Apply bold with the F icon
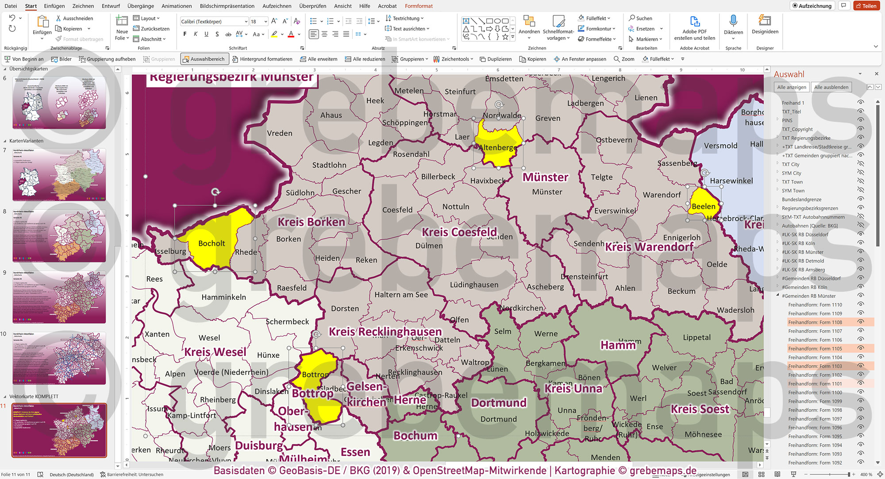The width and height of the screenshot is (885, 479). 185,34
